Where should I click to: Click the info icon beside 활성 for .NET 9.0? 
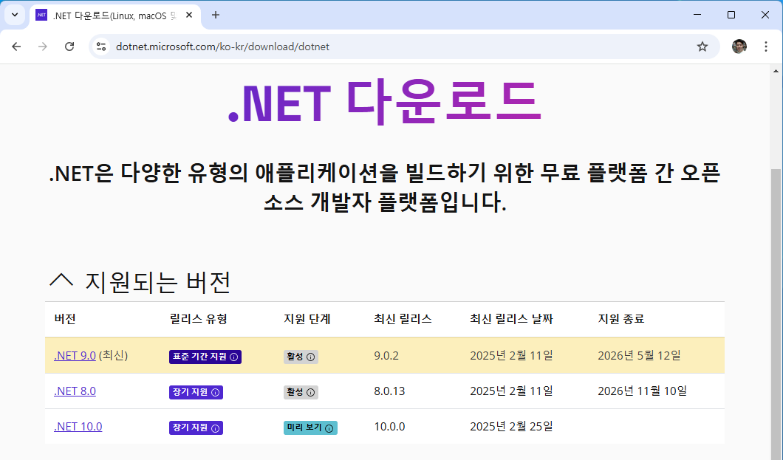click(310, 356)
